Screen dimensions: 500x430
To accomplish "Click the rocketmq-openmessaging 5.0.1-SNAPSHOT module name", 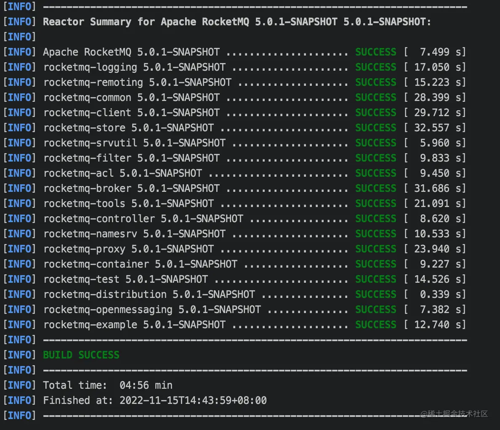I will pyautogui.click(x=152, y=310).
